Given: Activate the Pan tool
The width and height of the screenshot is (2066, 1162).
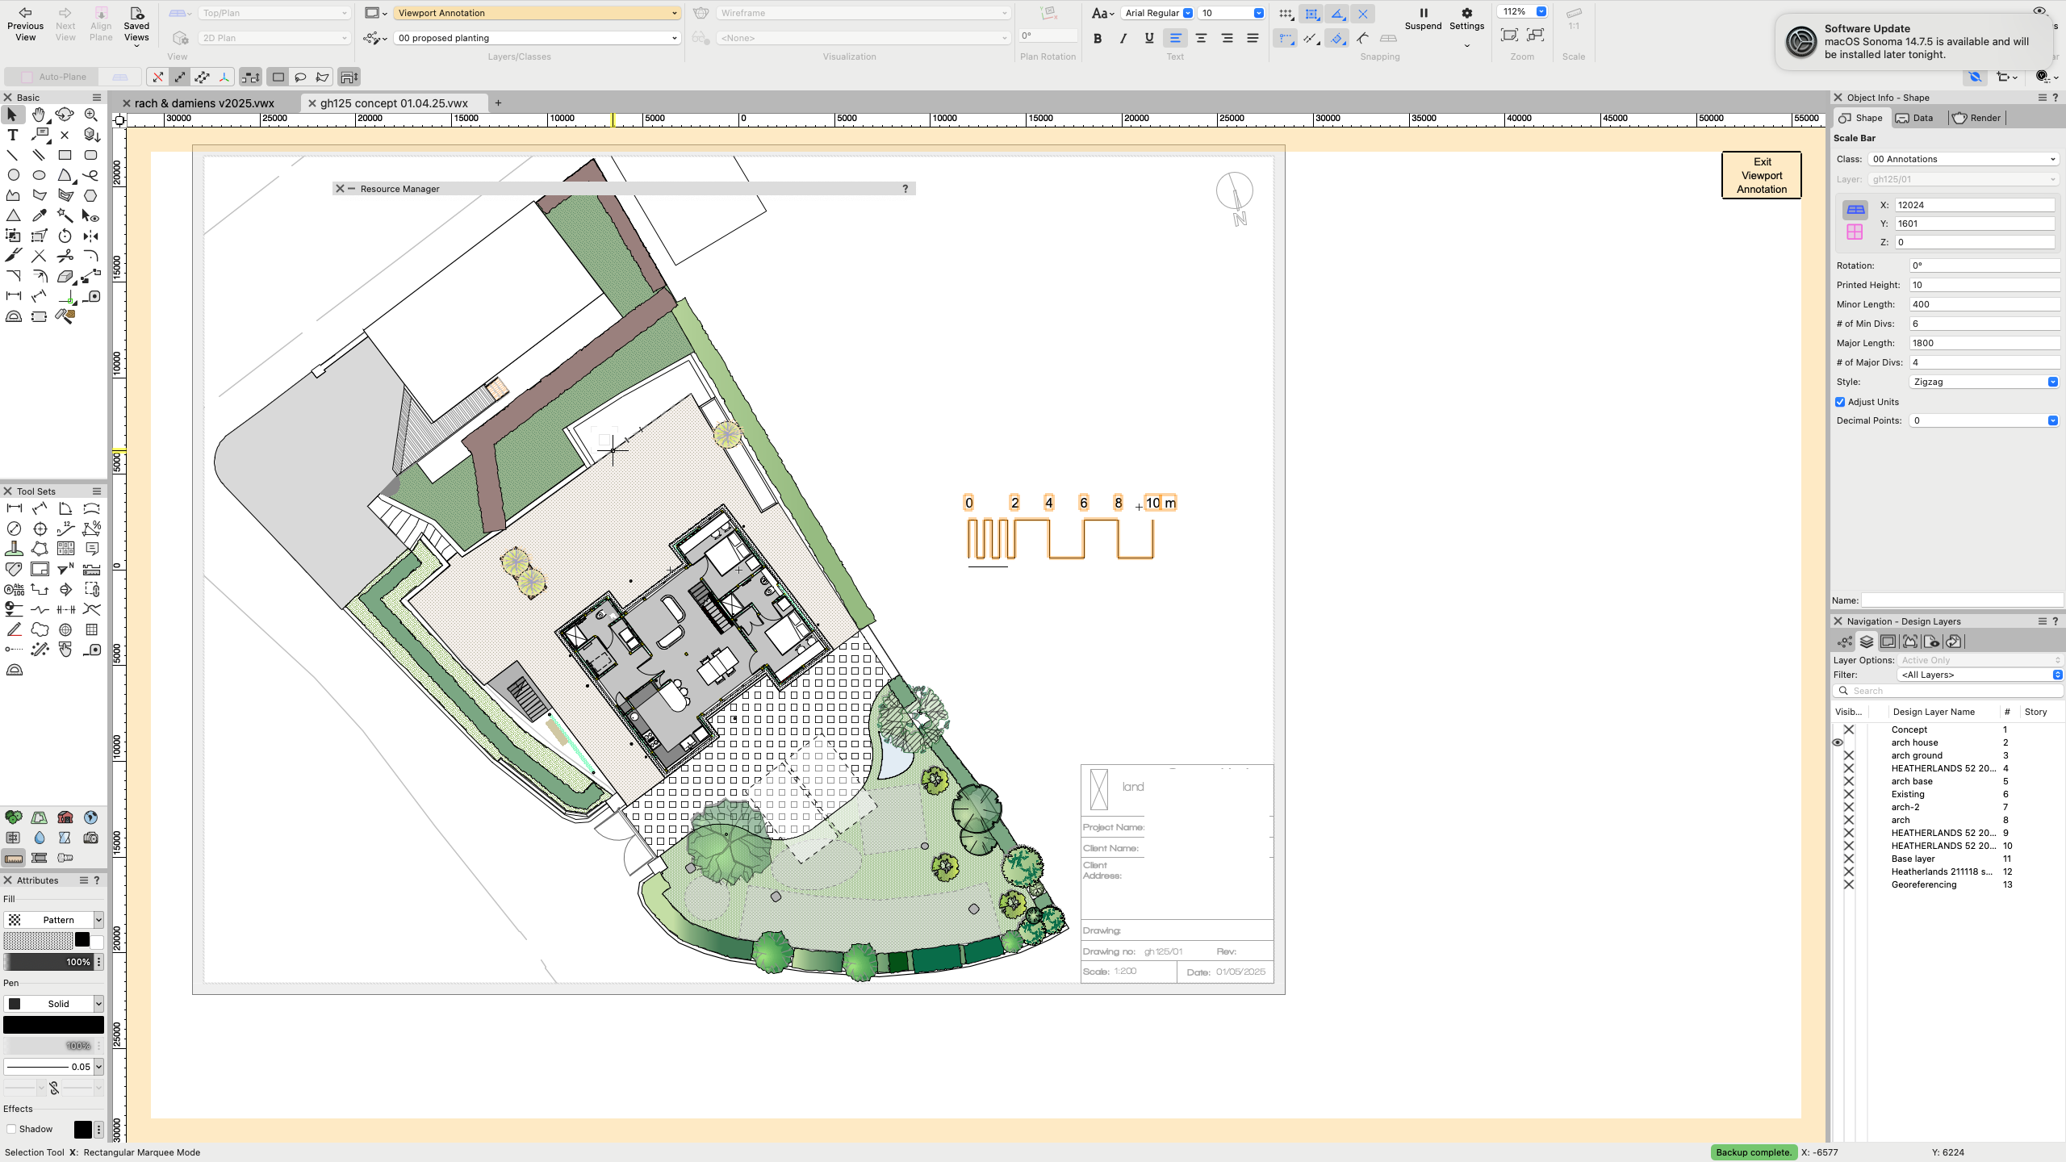Looking at the screenshot, I should pos(38,115).
